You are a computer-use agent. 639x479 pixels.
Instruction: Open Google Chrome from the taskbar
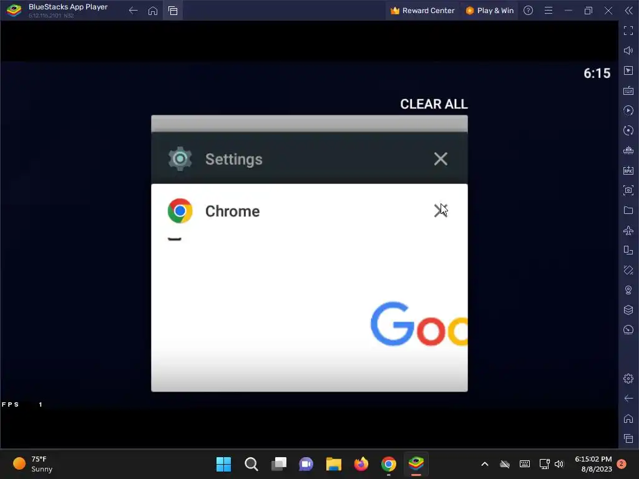pos(389,464)
